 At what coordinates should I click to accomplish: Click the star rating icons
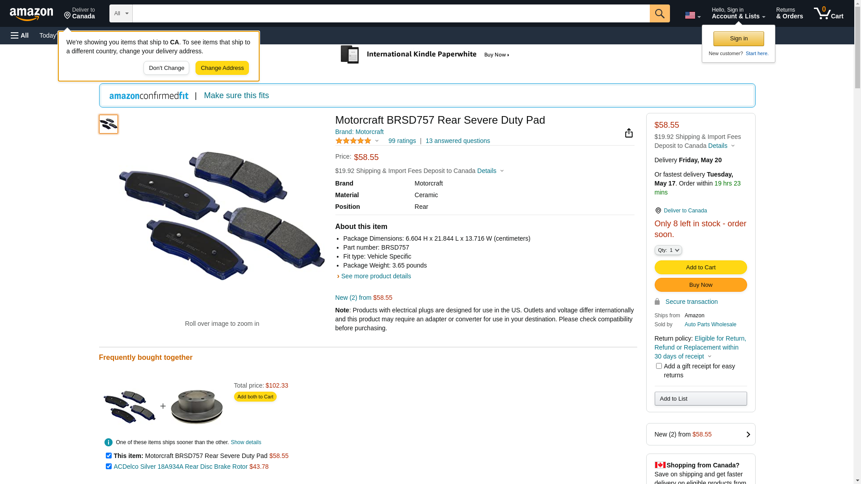[x=353, y=141]
